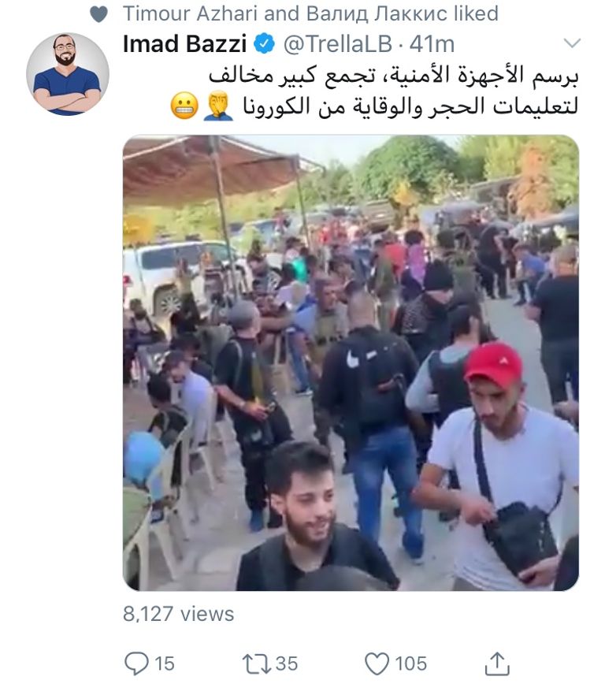The width and height of the screenshot is (605, 684).
Task: Open Imad Bazzi's profile avatar
Action: point(68,74)
